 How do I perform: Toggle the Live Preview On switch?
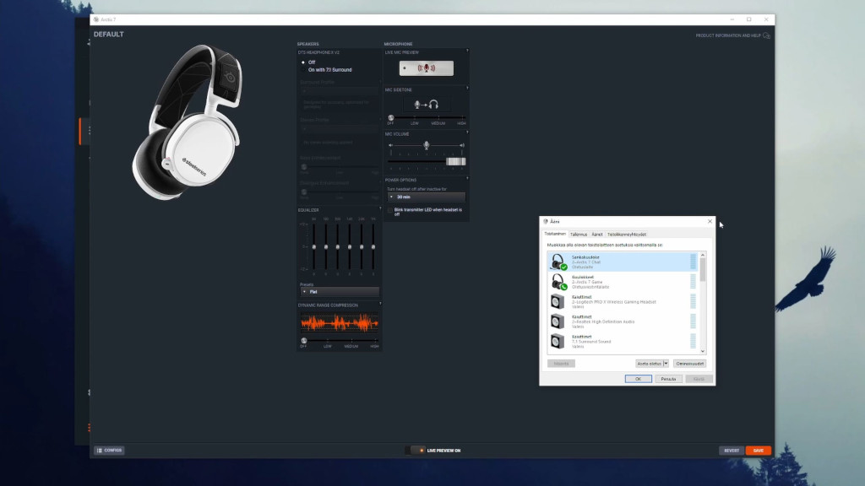(416, 451)
